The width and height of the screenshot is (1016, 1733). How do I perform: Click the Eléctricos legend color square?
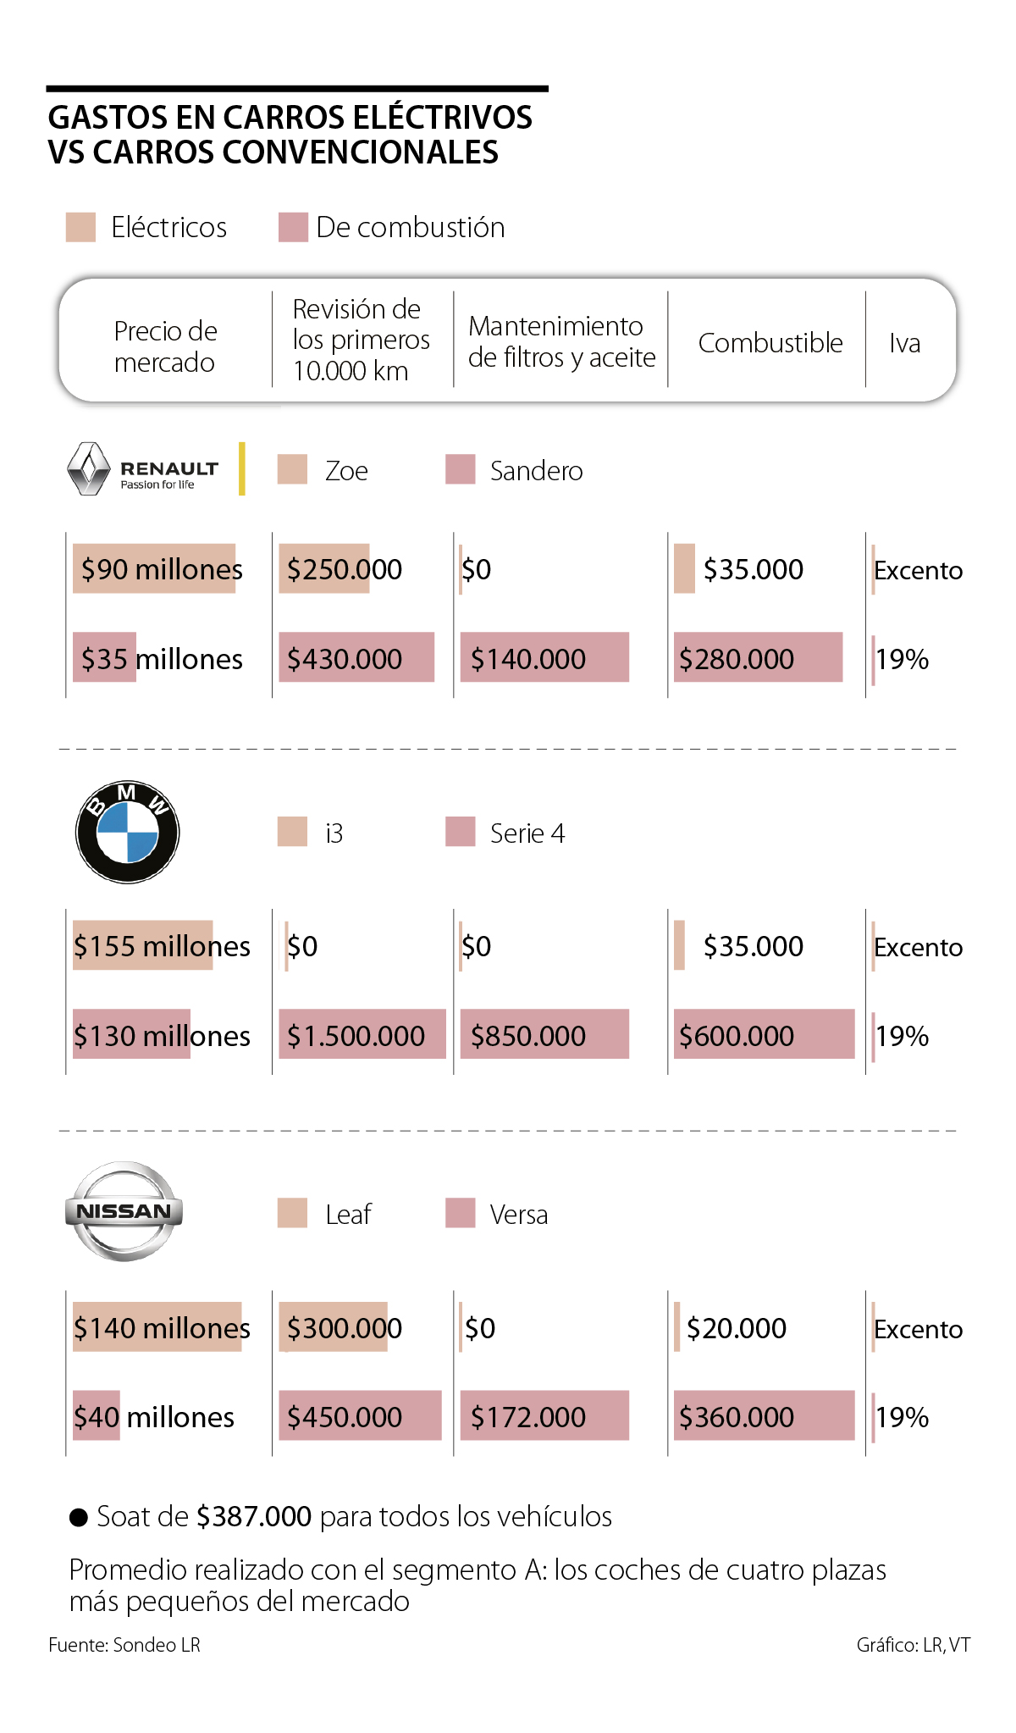tap(80, 227)
